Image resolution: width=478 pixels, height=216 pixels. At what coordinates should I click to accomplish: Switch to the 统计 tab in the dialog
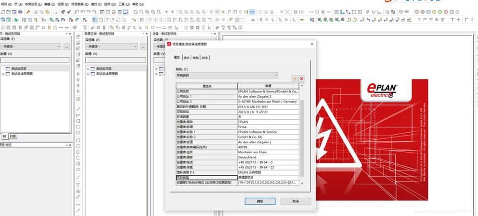pos(187,57)
